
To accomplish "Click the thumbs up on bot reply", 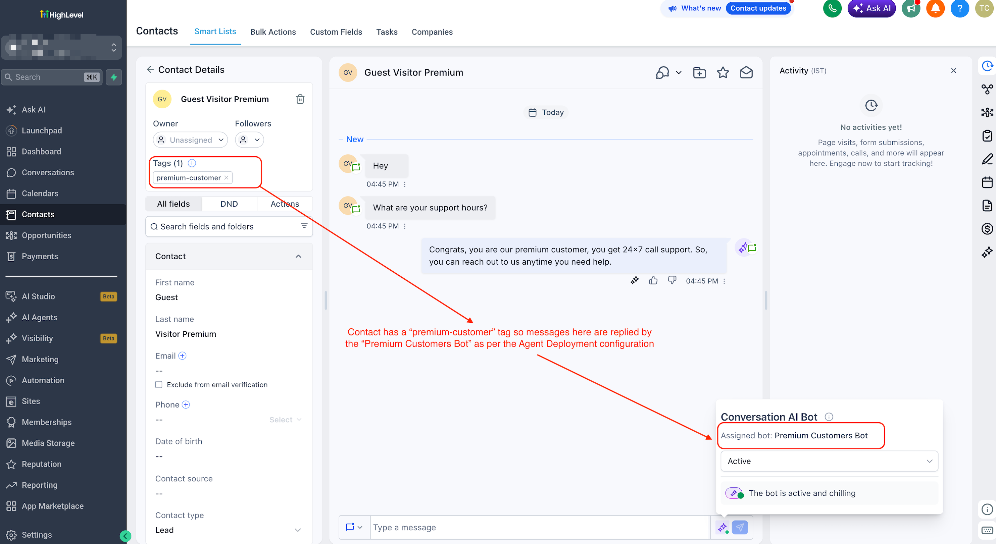I will tap(653, 280).
